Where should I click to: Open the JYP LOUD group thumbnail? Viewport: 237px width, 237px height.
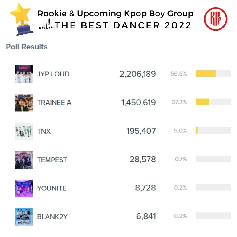click(24, 74)
